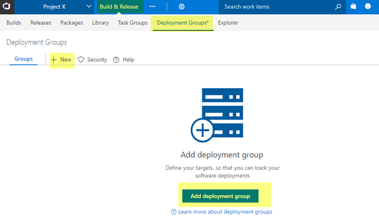
Task: Open the ellipsis more hubs menu
Action: [152, 6]
